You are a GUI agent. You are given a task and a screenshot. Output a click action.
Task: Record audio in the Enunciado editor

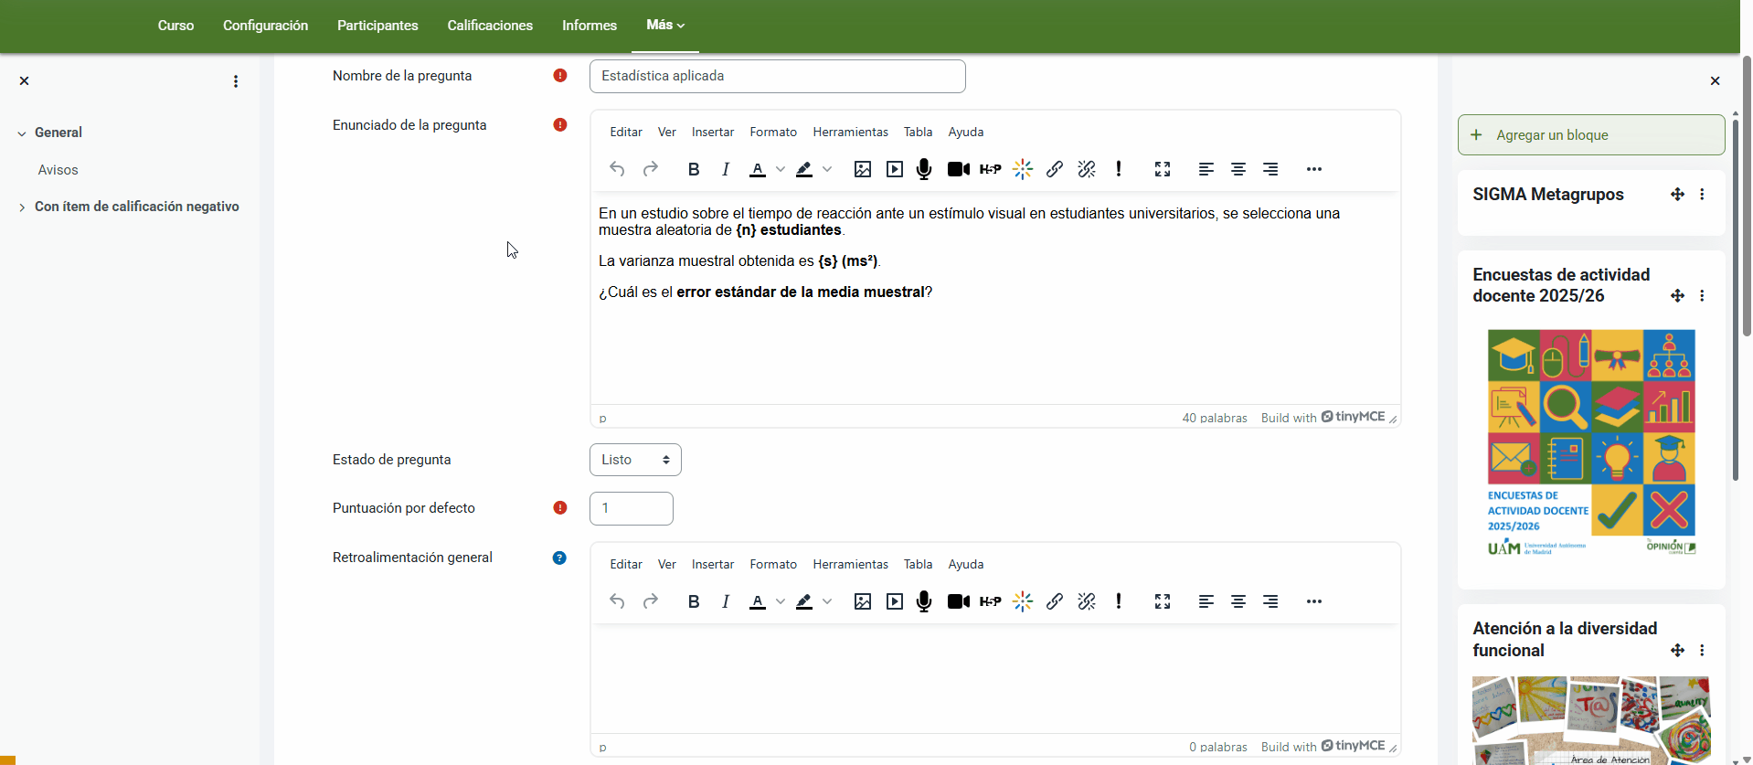[924, 169]
